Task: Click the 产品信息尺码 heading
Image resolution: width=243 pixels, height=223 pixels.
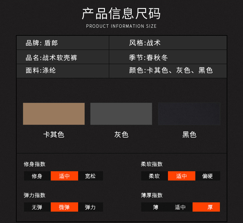Action: coord(121,14)
